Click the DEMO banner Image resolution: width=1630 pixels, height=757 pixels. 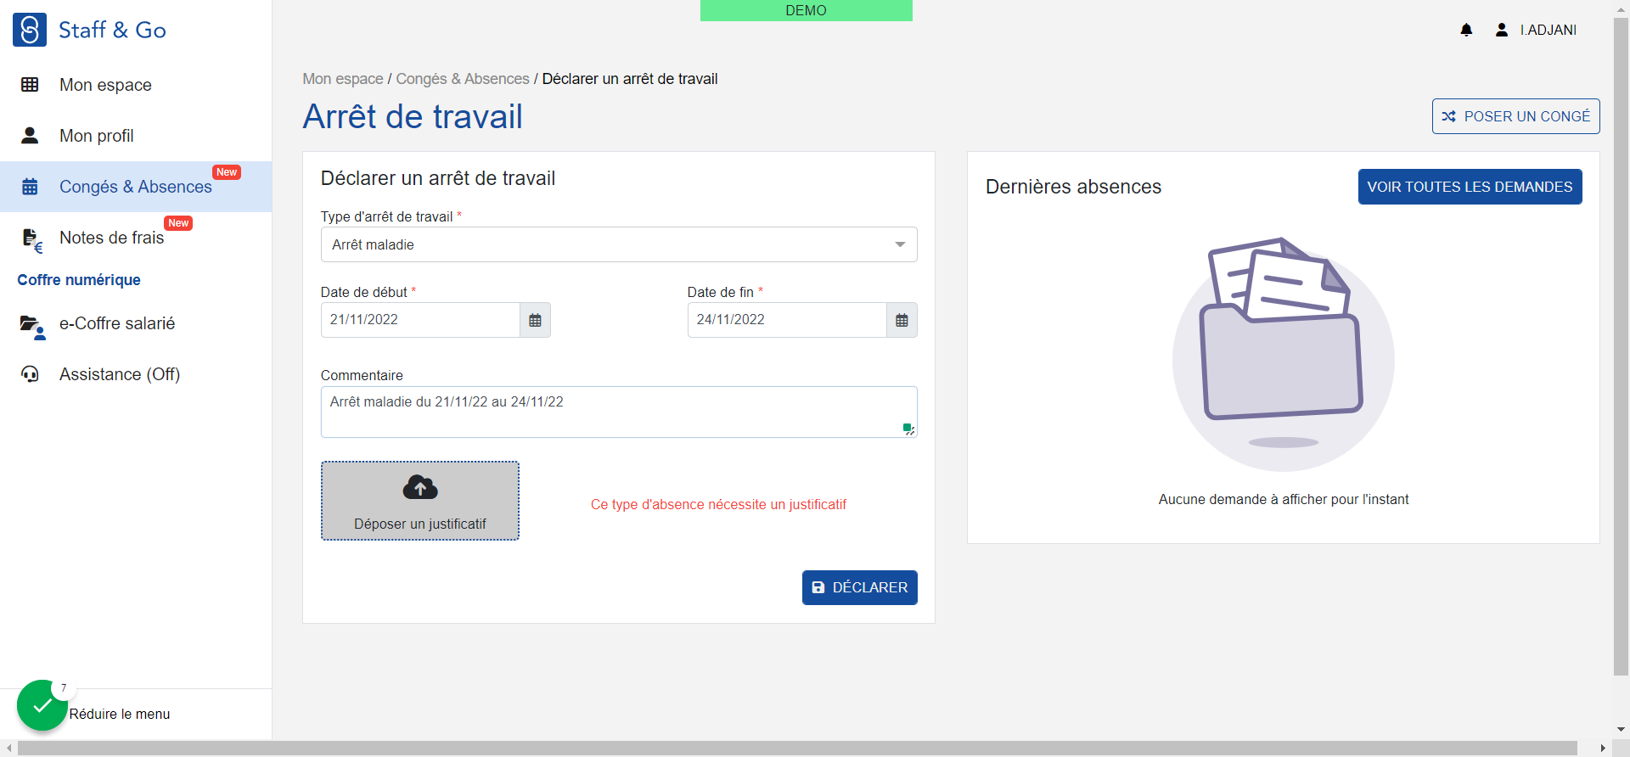[806, 10]
